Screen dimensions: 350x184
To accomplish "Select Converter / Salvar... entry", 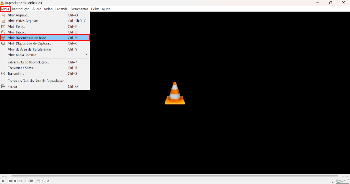I will coord(45,68).
